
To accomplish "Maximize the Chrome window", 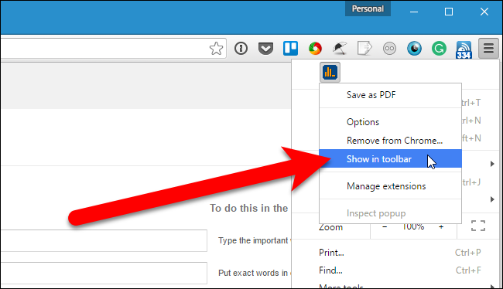I will 449,12.
